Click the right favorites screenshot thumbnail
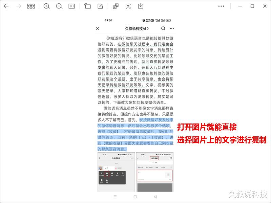Image resolution: width=271 pixels, height=203 pixels. [x=155, y=172]
